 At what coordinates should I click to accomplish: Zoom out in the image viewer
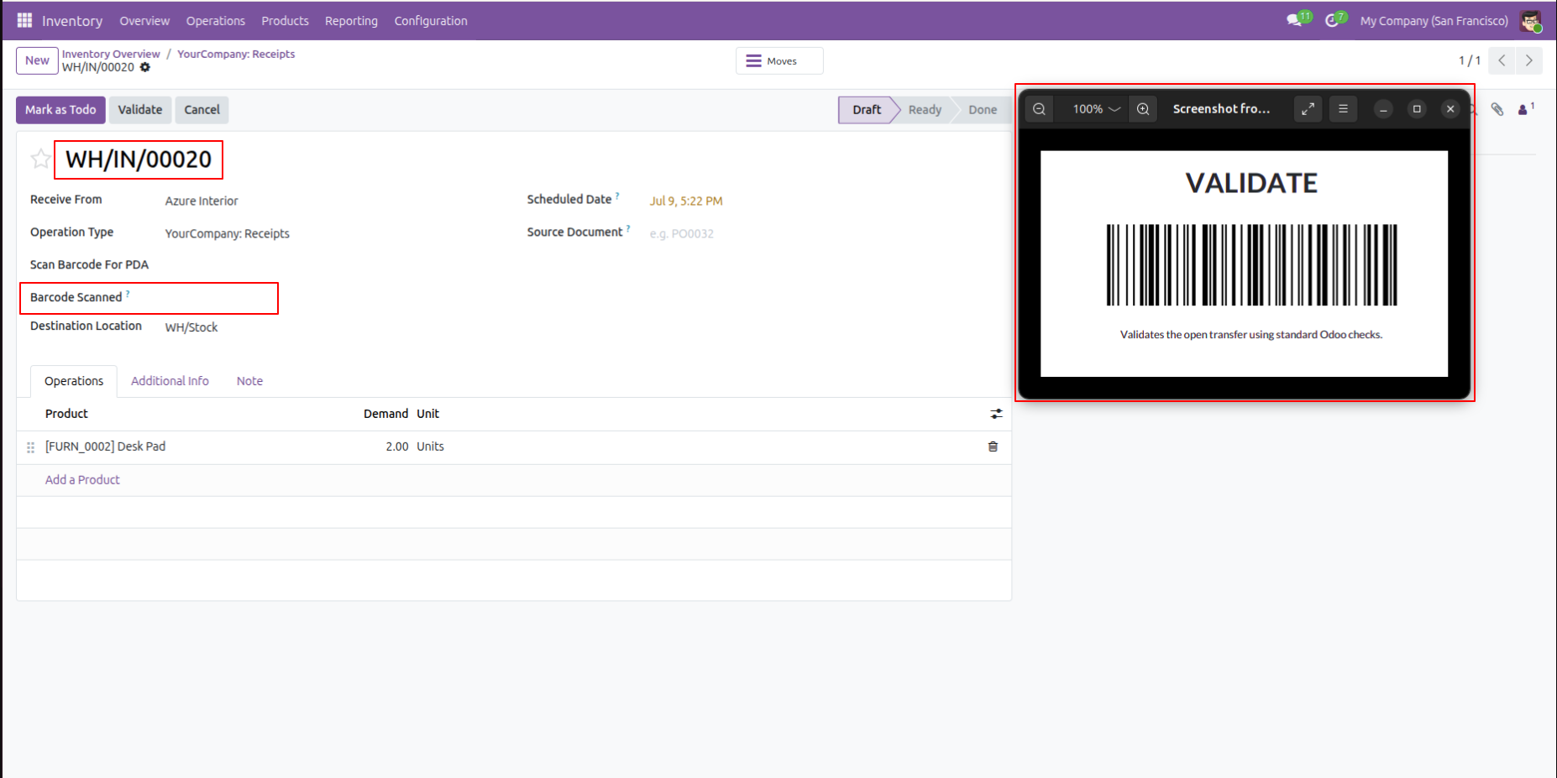click(1040, 109)
